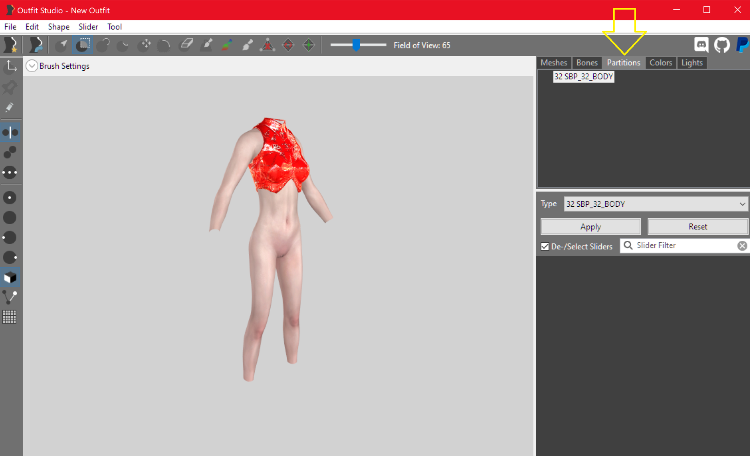Switch to the Meshes tab
The height and width of the screenshot is (456, 750).
click(554, 63)
